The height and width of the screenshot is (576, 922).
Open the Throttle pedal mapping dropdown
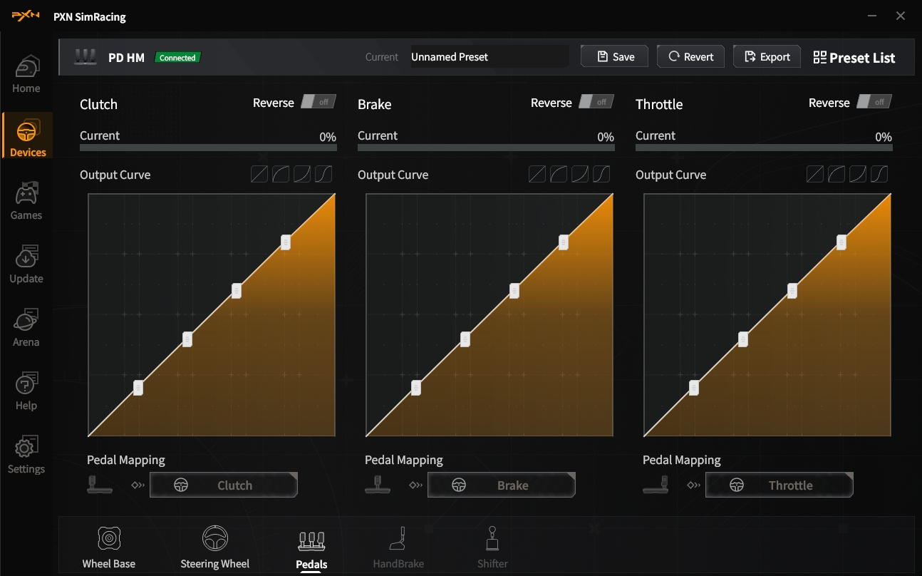779,485
